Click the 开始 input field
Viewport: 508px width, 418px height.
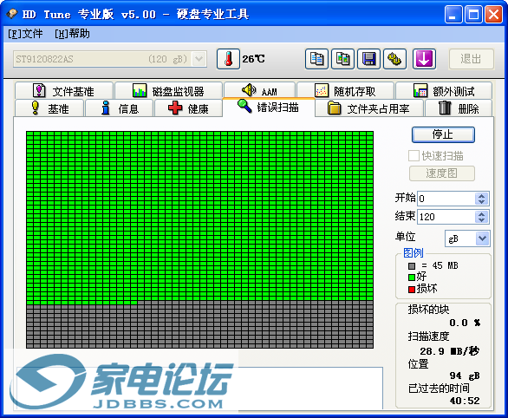pyautogui.click(x=446, y=199)
